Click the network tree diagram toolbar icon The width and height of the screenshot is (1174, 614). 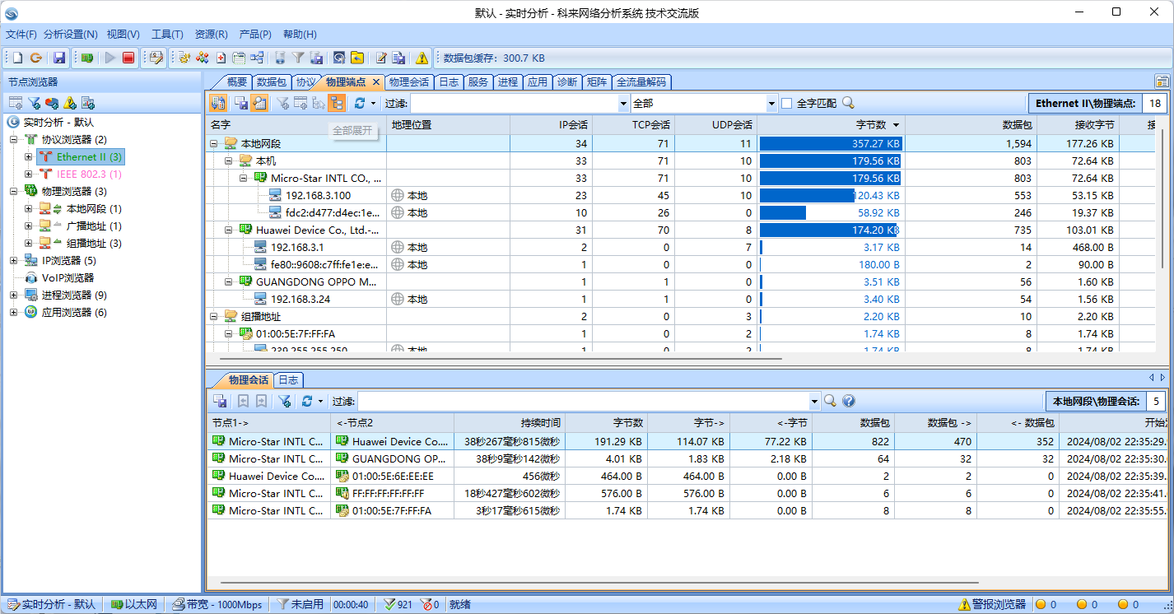pyautogui.click(x=258, y=58)
